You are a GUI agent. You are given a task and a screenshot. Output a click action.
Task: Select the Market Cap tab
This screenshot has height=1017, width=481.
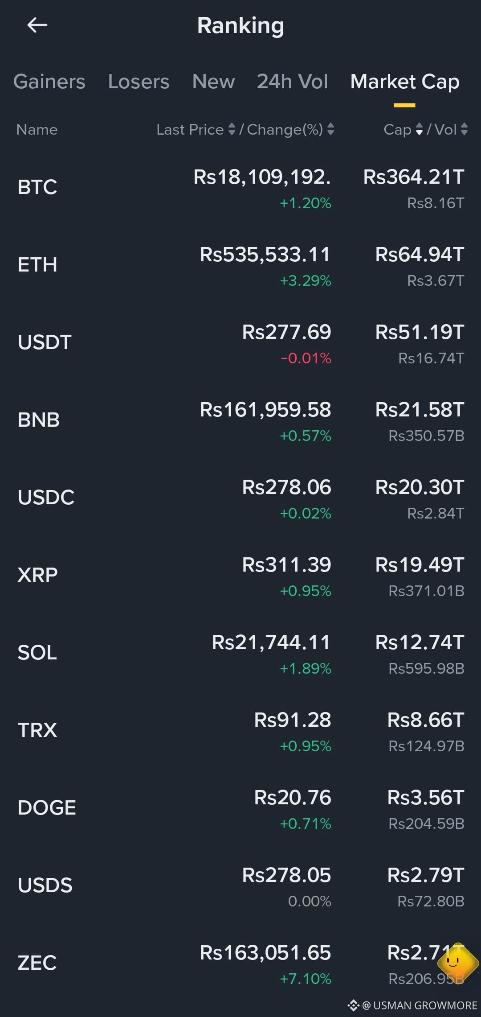coord(405,82)
